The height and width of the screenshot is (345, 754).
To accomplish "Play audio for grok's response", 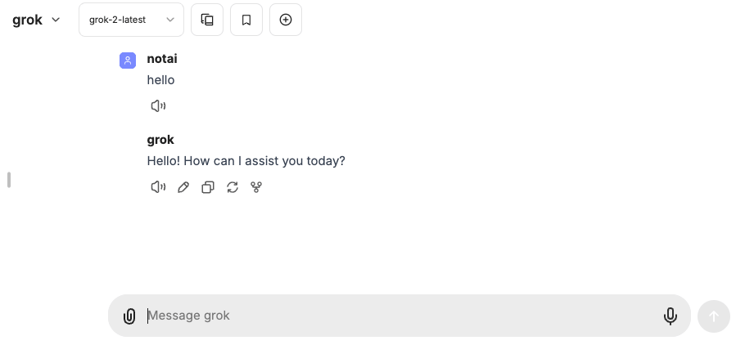I will click(x=158, y=187).
